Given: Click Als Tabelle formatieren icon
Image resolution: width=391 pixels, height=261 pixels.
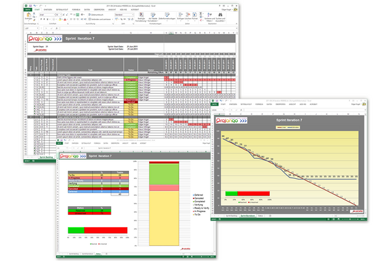Looking at the screenshot, I should click(x=153, y=16).
